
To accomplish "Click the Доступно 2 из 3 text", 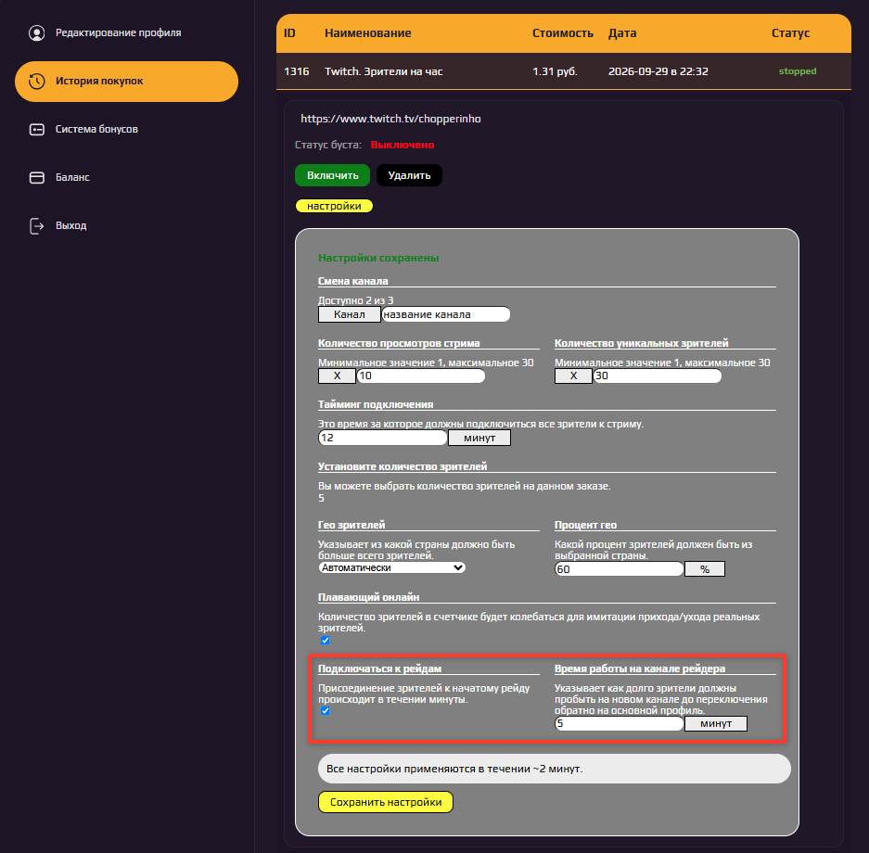I will tap(356, 300).
